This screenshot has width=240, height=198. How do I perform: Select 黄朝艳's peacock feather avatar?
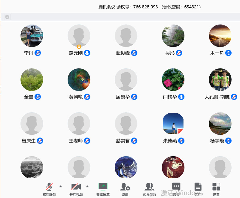[x=79, y=79]
